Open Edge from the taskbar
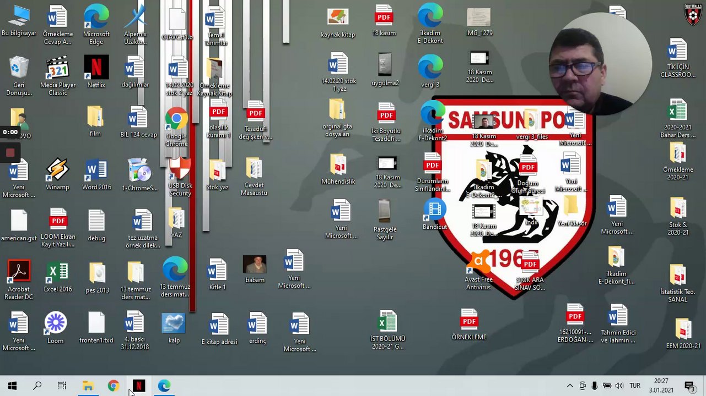 point(164,386)
